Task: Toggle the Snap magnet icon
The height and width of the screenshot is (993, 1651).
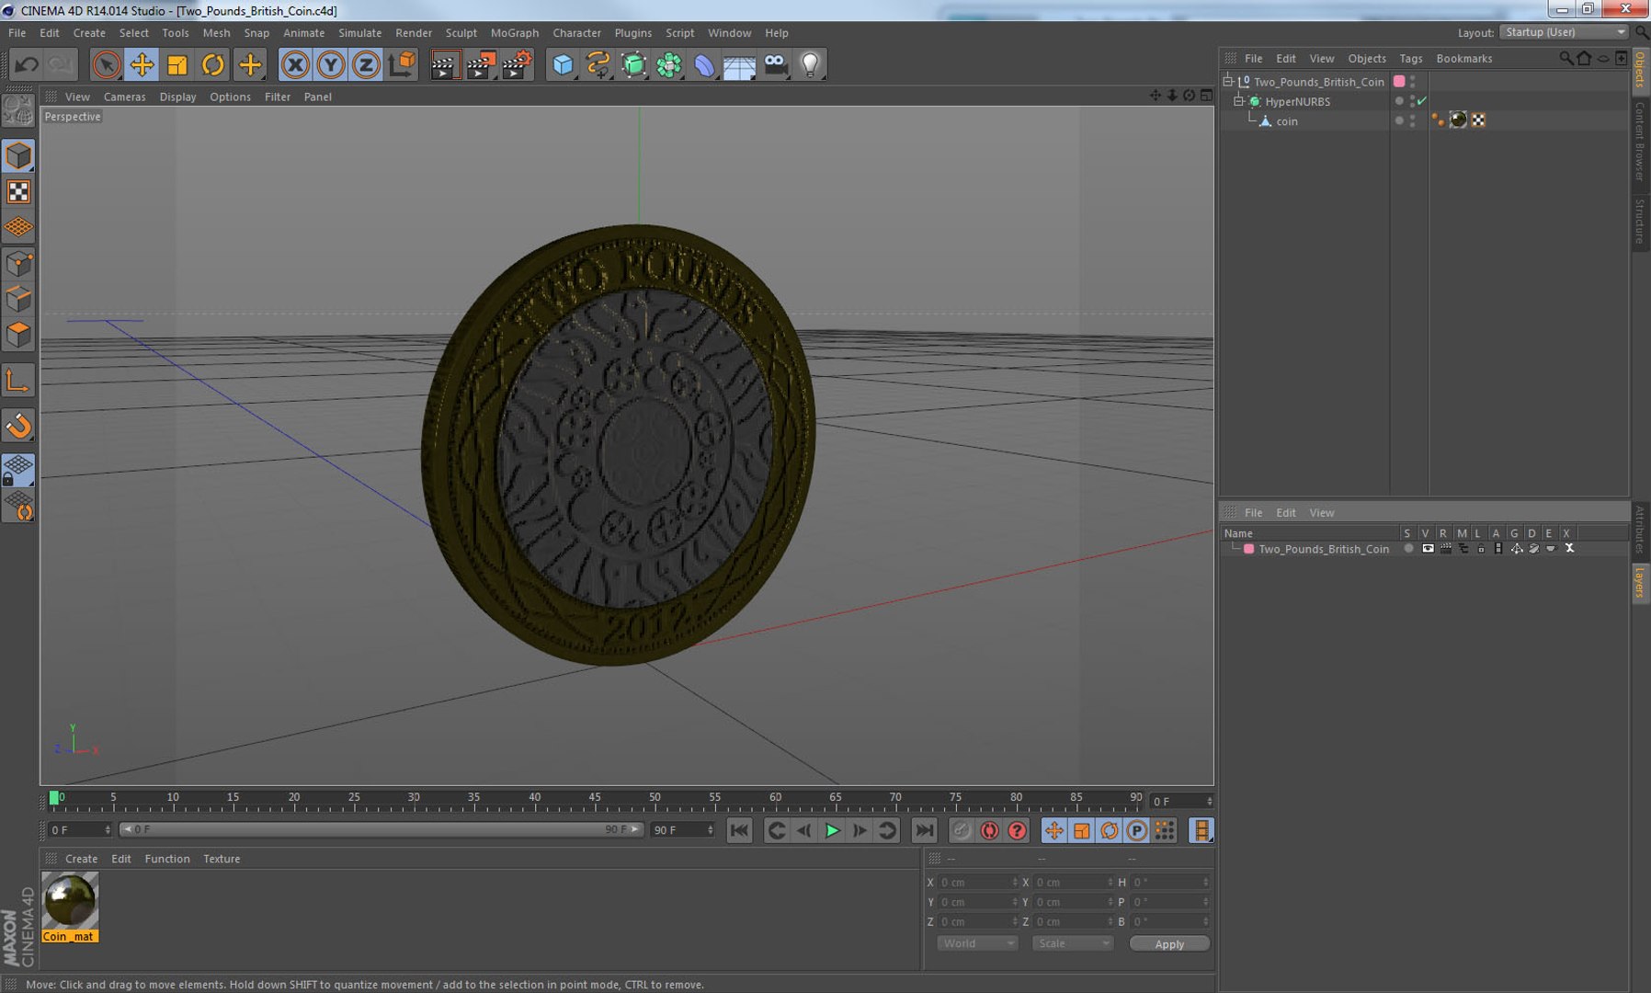Action: pos(18,426)
